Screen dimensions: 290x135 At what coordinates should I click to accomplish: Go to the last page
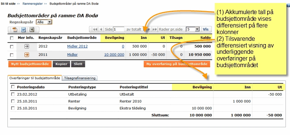pyautogui.click(x=155, y=29)
